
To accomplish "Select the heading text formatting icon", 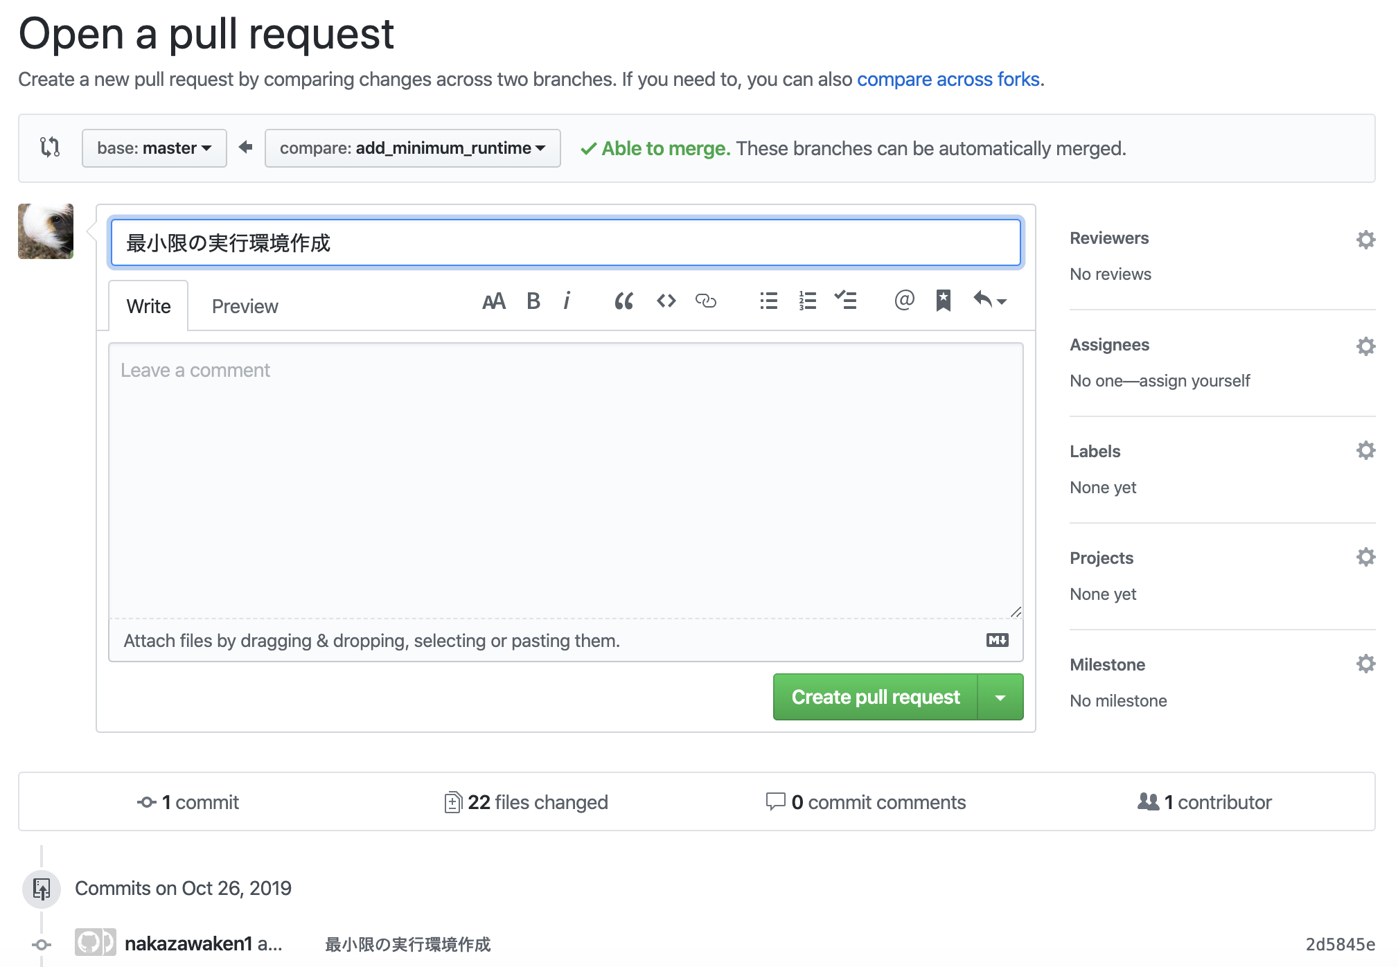I will click(x=493, y=301).
